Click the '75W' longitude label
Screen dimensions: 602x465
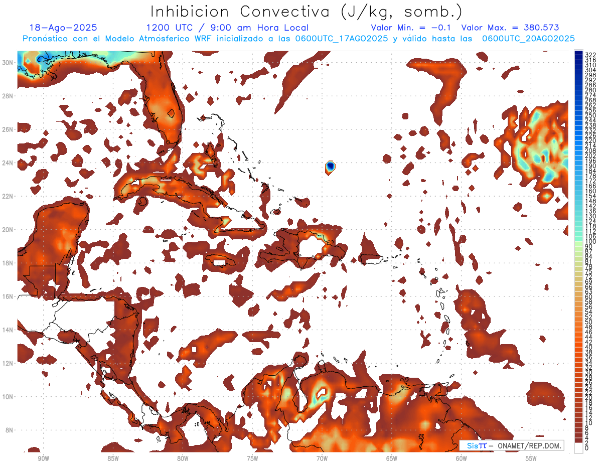coord(252,458)
